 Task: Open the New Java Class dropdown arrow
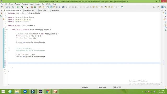pyautogui.click(x=37, y=7)
